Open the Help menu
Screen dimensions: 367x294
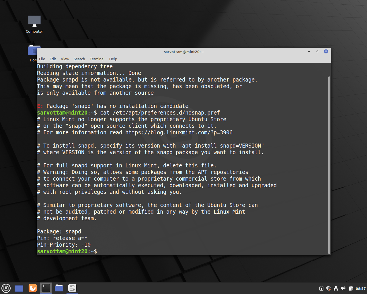(113, 59)
